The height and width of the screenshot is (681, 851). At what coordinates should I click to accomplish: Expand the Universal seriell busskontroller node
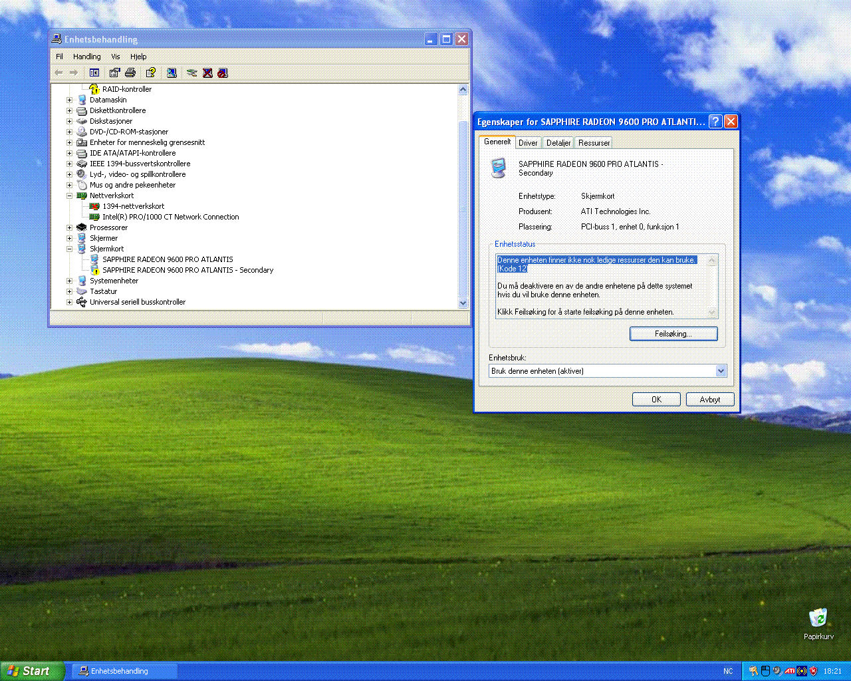point(69,302)
